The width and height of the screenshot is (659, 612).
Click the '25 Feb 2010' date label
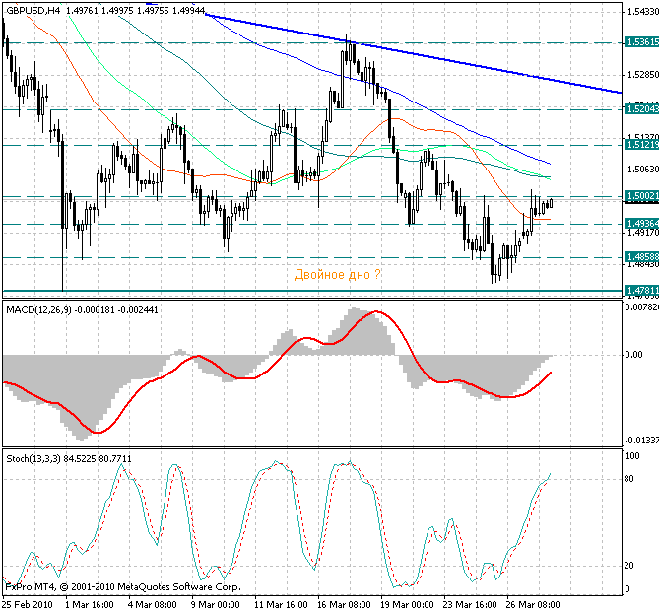click(x=28, y=605)
